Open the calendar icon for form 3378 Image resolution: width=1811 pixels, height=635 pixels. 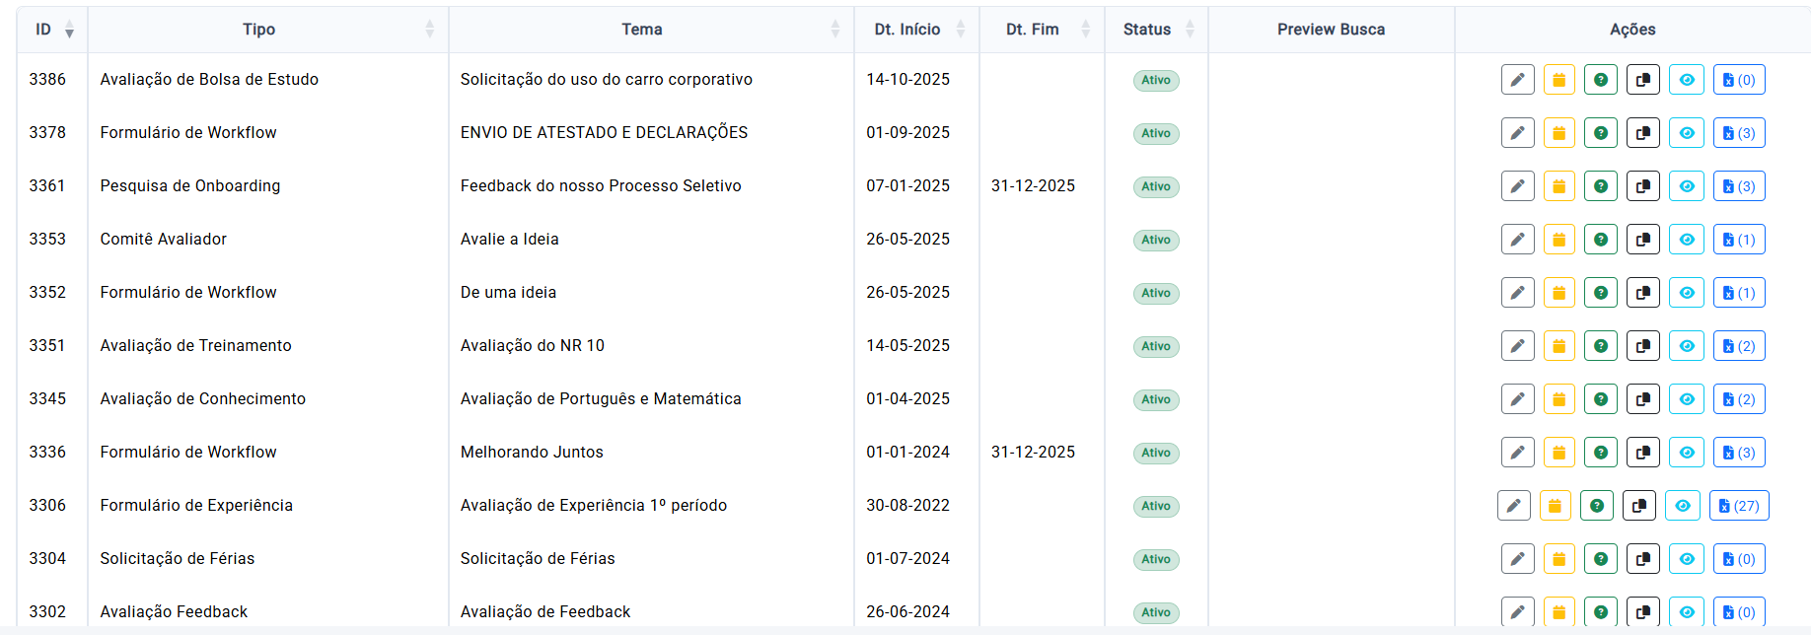(x=1558, y=133)
